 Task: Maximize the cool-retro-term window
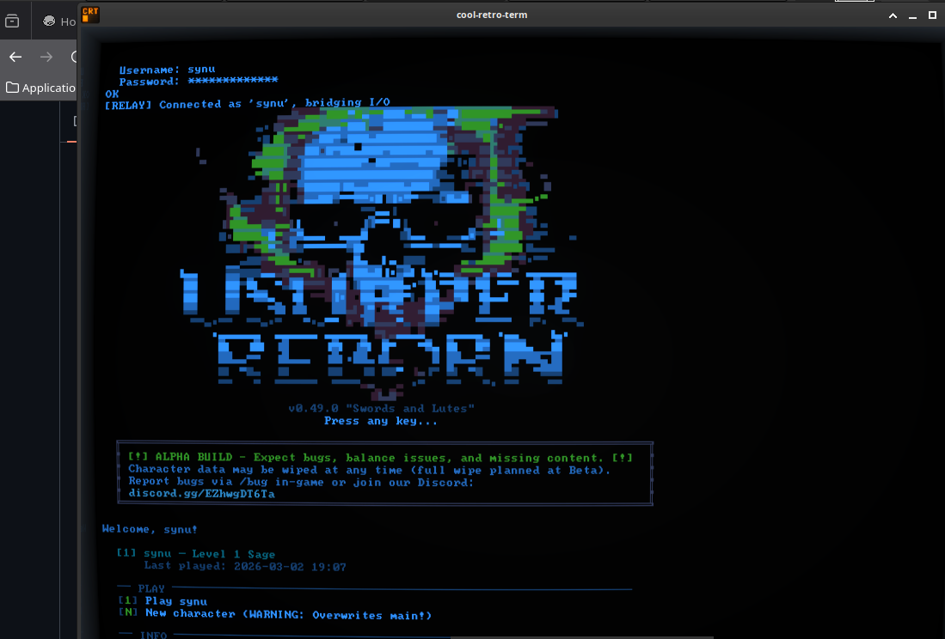(x=932, y=15)
